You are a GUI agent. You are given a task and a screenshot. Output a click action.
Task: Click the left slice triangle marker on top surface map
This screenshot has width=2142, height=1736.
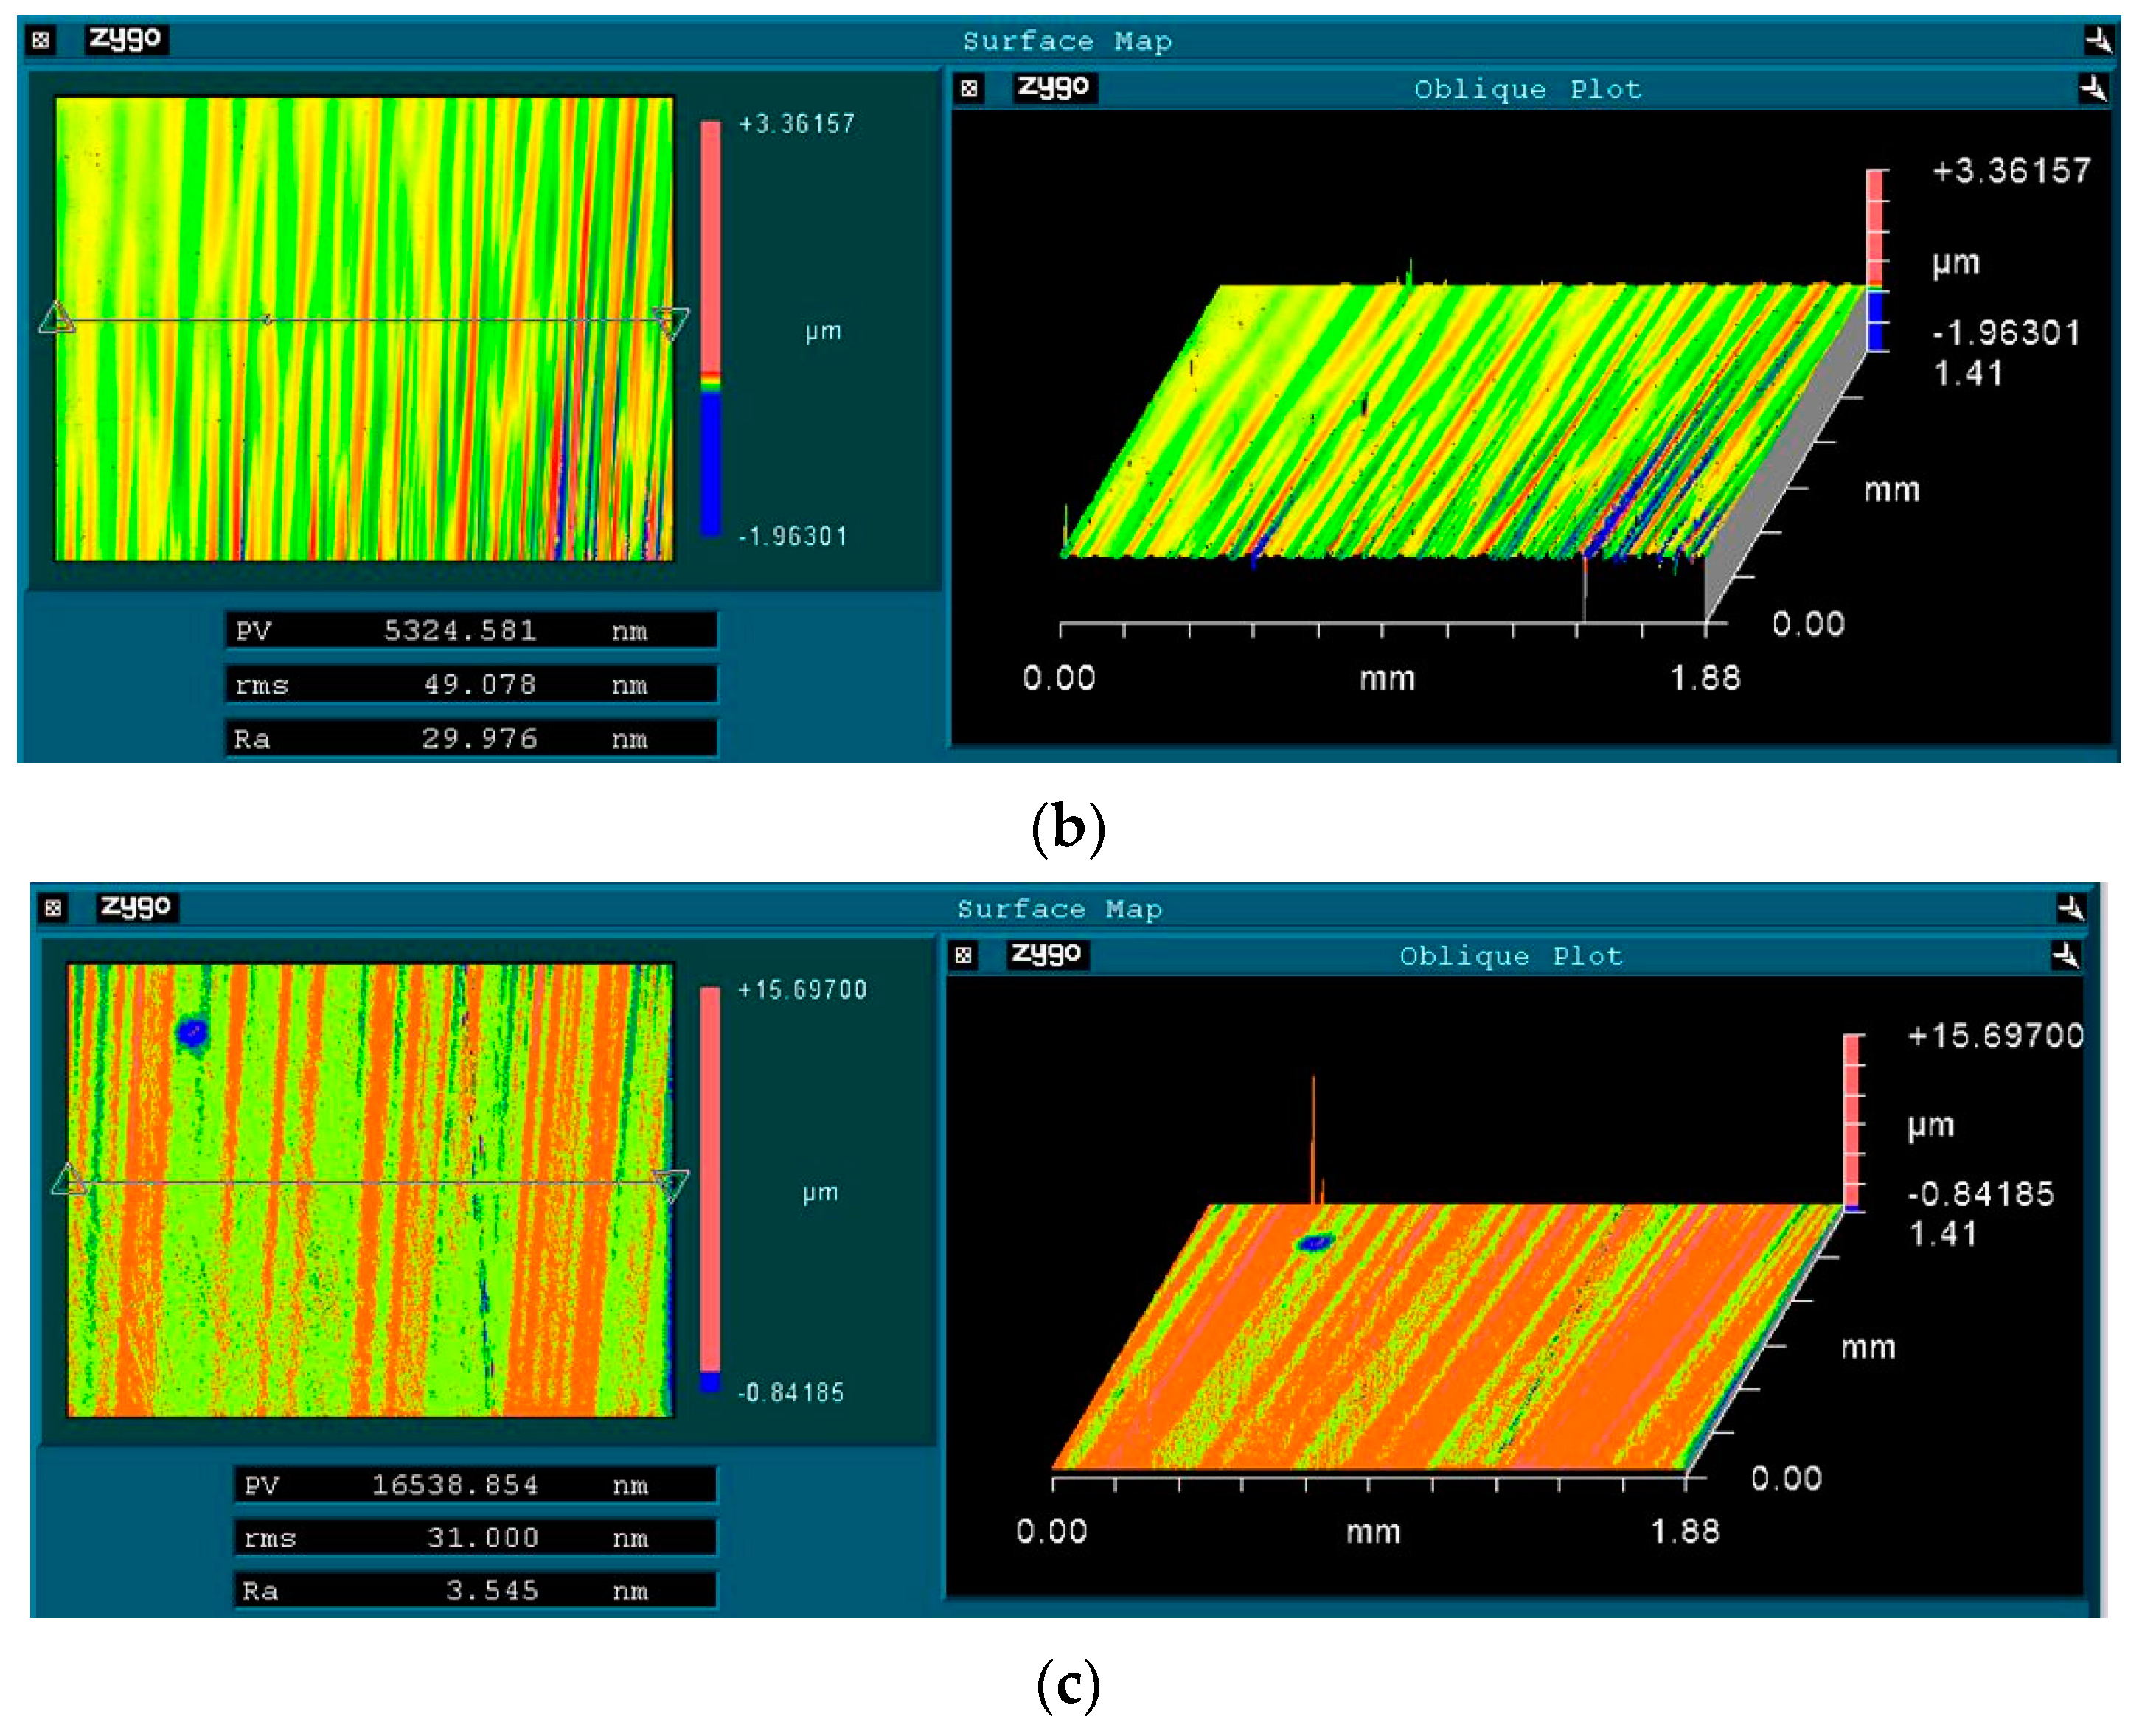pyautogui.click(x=57, y=318)
